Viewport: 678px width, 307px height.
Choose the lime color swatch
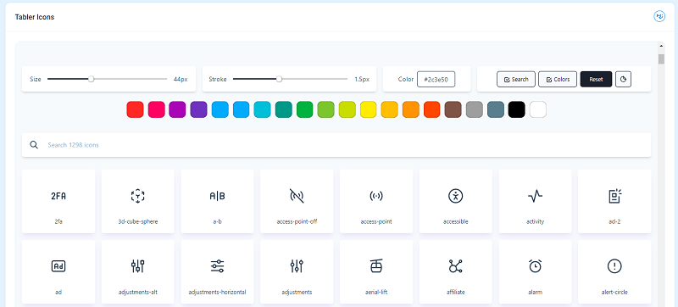click(347, 109)
